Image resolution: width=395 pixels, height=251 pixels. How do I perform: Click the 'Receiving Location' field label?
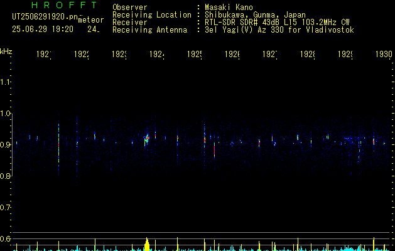coord(152,15)
